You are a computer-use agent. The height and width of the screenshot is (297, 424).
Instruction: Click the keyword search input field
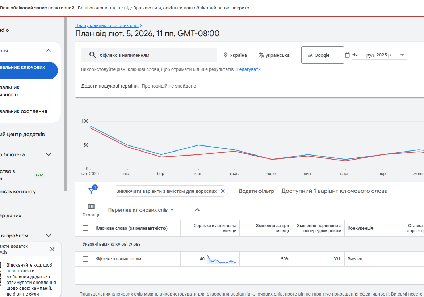click(156, 55)
